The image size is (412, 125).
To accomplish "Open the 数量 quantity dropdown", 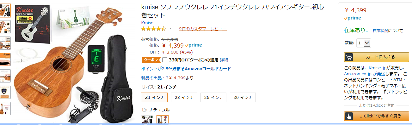I will coord(364,43).
